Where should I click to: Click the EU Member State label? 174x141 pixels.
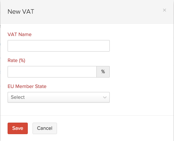[27, 86]
